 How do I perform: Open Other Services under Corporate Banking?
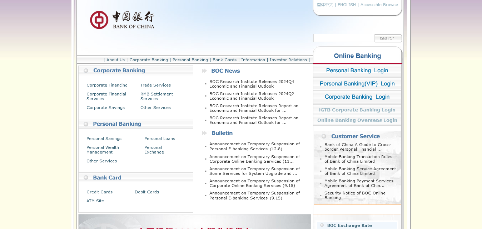pyautogui.click(x=155, y=108)
